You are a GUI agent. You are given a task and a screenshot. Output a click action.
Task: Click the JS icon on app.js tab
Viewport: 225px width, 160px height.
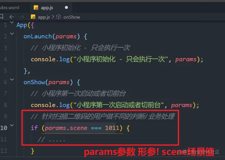pos(36,7)
